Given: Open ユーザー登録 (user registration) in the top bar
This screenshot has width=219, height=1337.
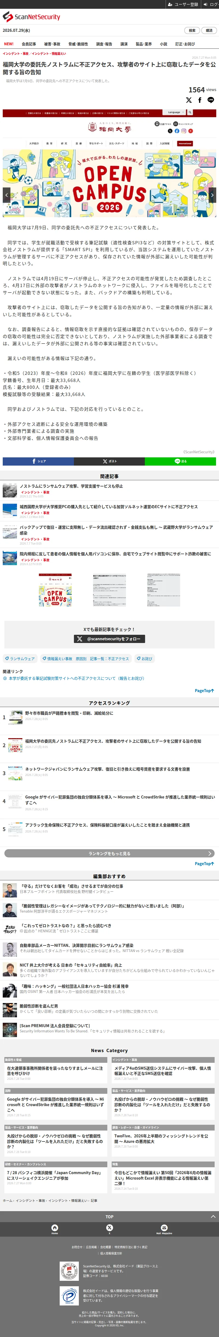Looking at the screenshot, I should [183, 4].
